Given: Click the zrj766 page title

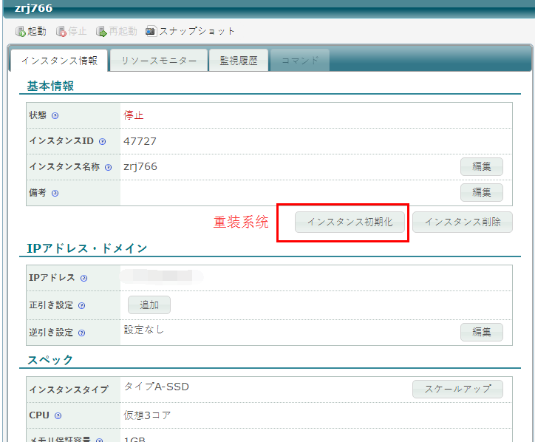Looking at the screenshot, I should click(33, 8).
